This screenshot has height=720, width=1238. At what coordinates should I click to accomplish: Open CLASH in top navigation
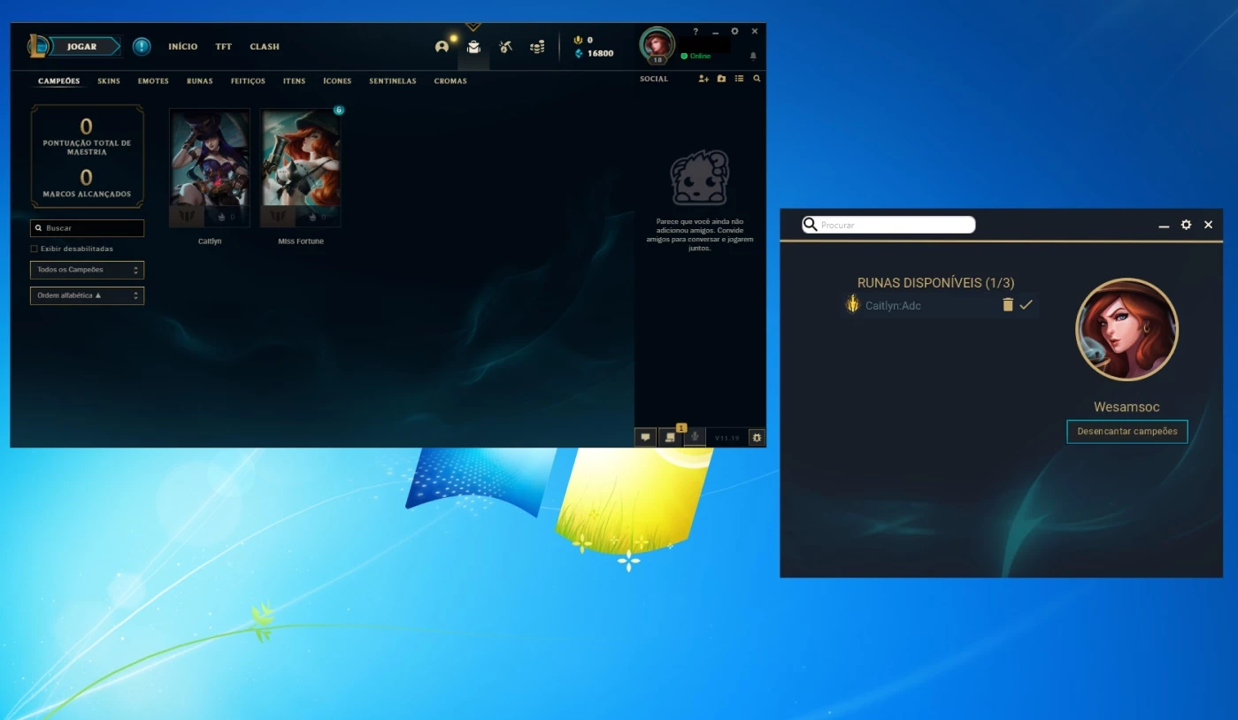265,46
